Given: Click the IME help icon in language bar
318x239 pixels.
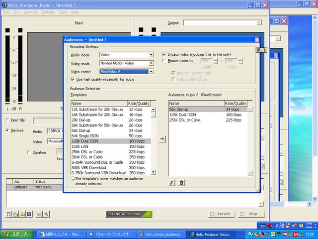Looking at the screenshot, I should [301, 226].
